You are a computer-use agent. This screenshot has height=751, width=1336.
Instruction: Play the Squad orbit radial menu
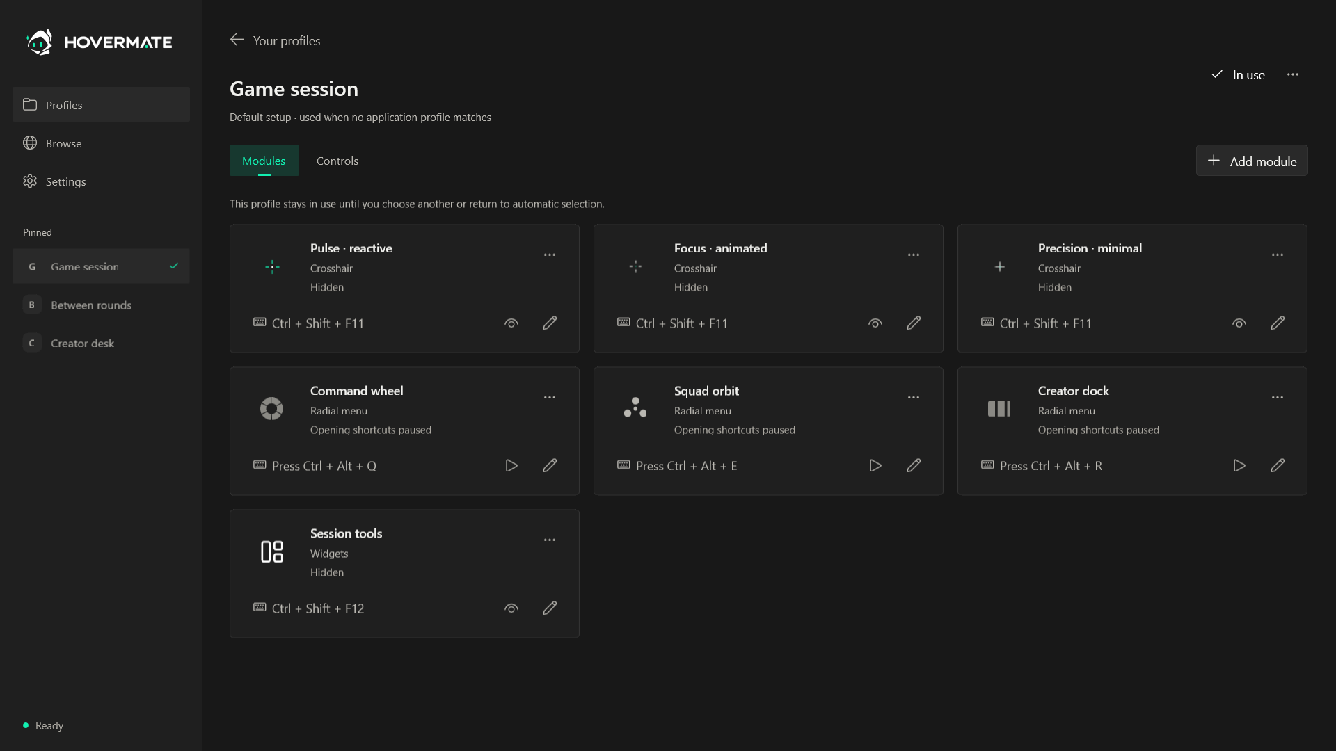(875, 465)
